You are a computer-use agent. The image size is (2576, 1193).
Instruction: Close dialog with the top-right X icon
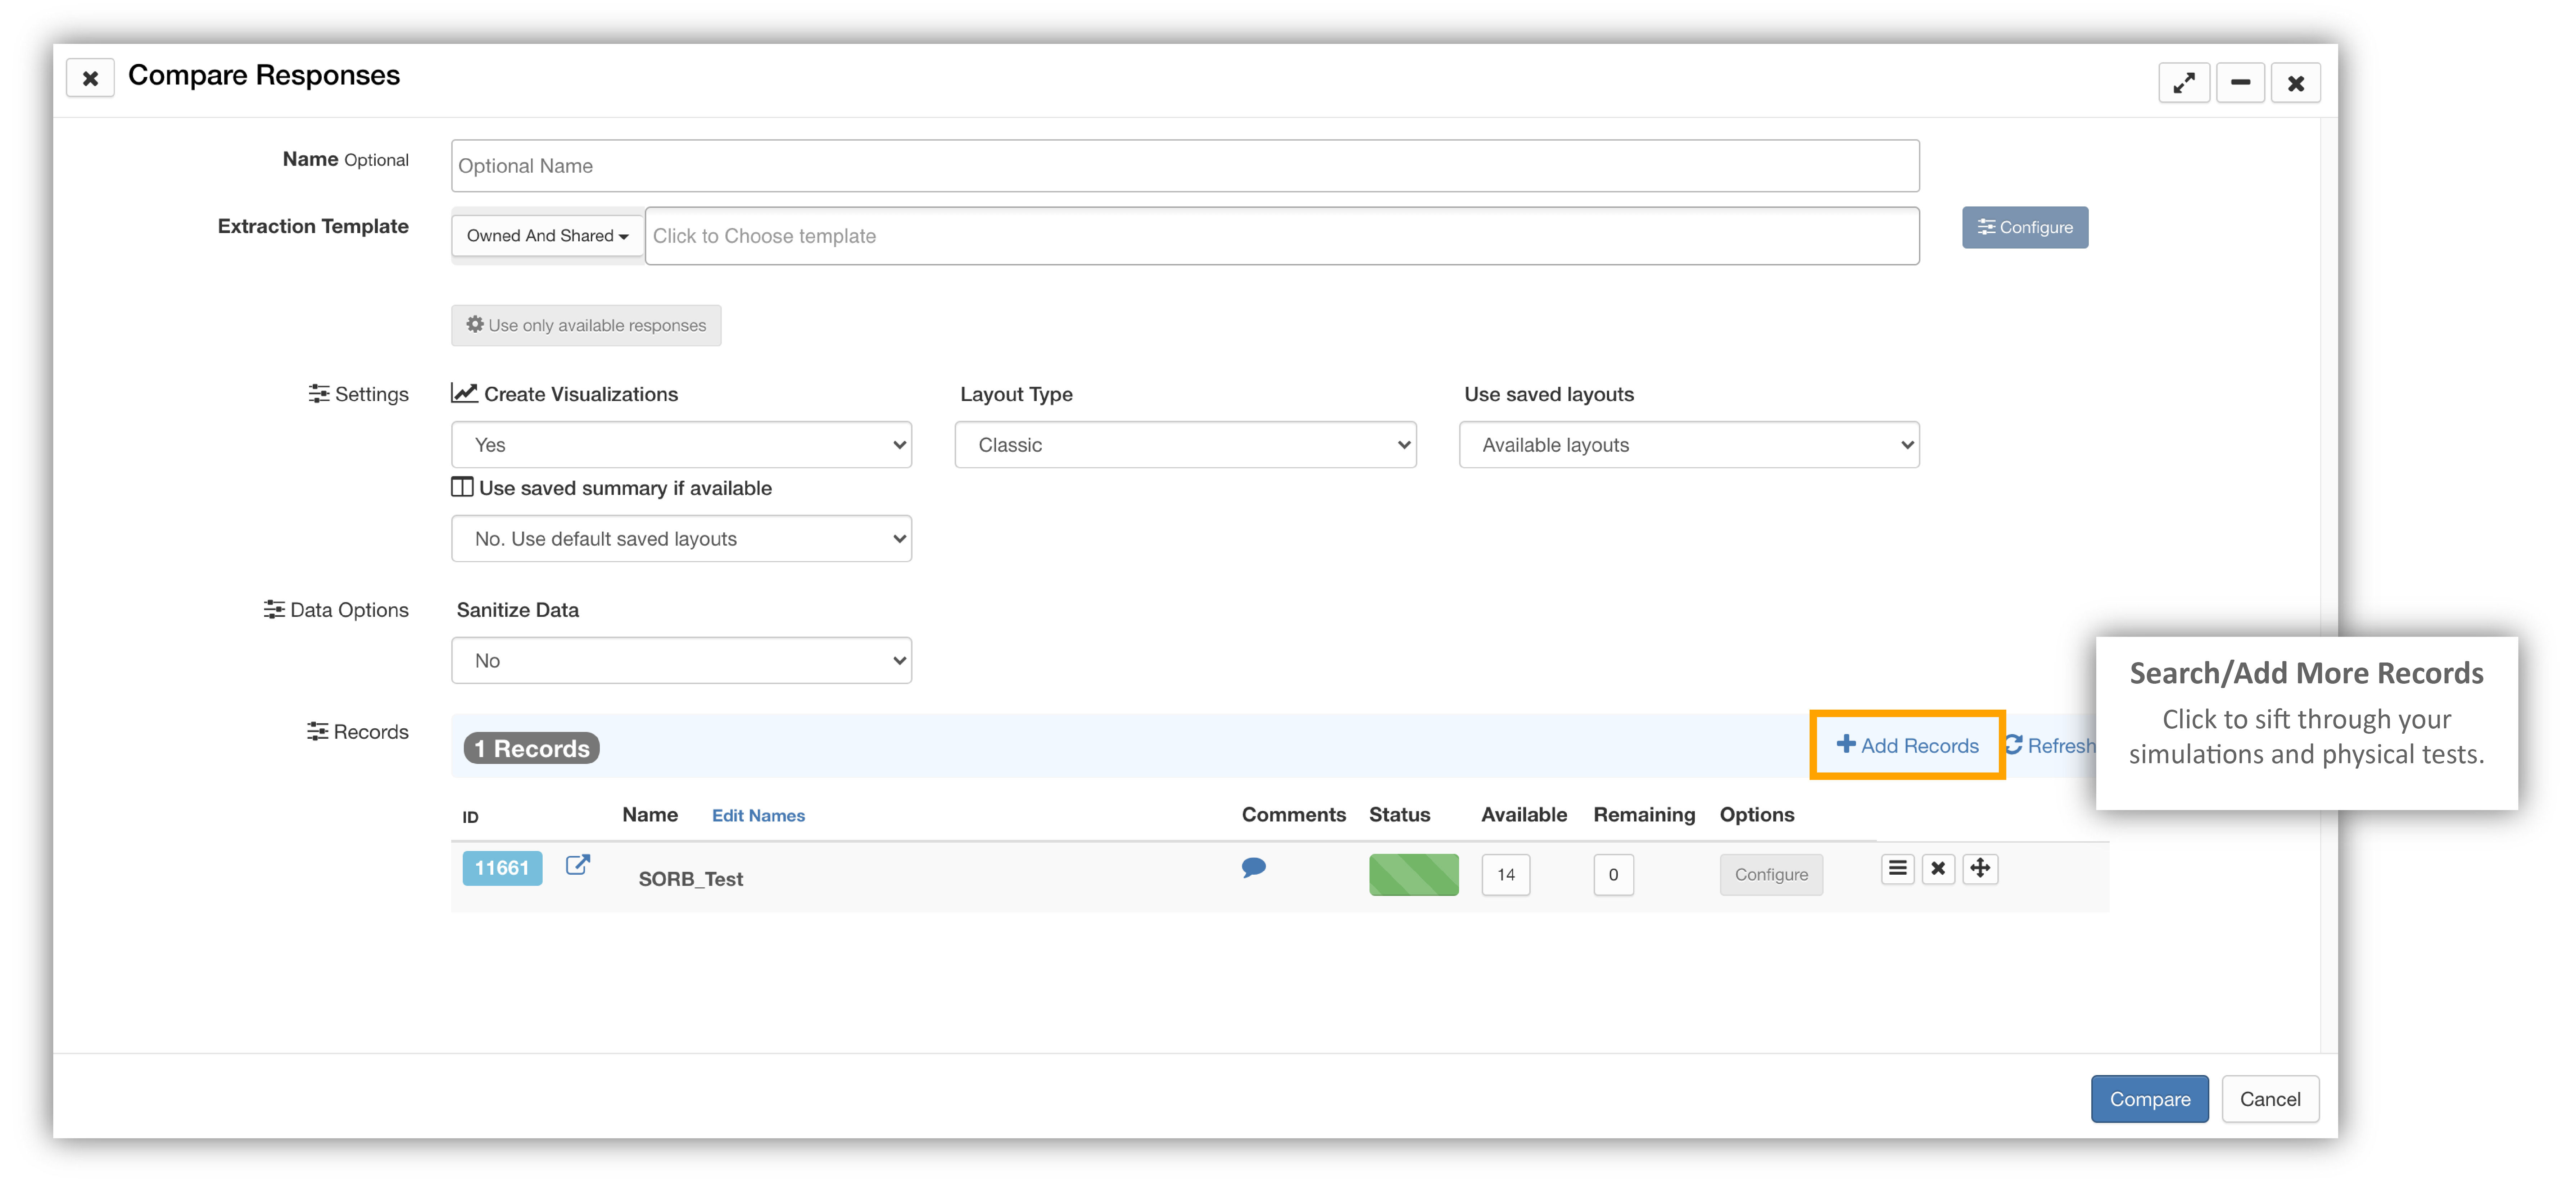pos(2296,83)
